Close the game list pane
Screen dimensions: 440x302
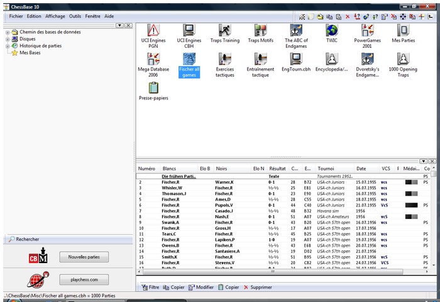432,161
